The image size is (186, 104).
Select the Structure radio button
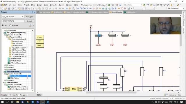(10, 25)
